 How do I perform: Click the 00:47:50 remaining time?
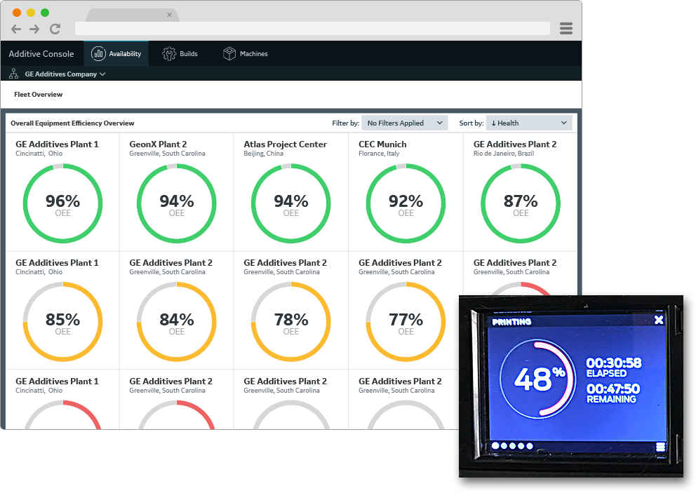pyautogui.click(x=613, y=389)
